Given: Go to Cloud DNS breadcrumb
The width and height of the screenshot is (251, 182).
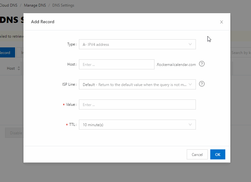Looking at the screenshot, I should tap(8, 5).
